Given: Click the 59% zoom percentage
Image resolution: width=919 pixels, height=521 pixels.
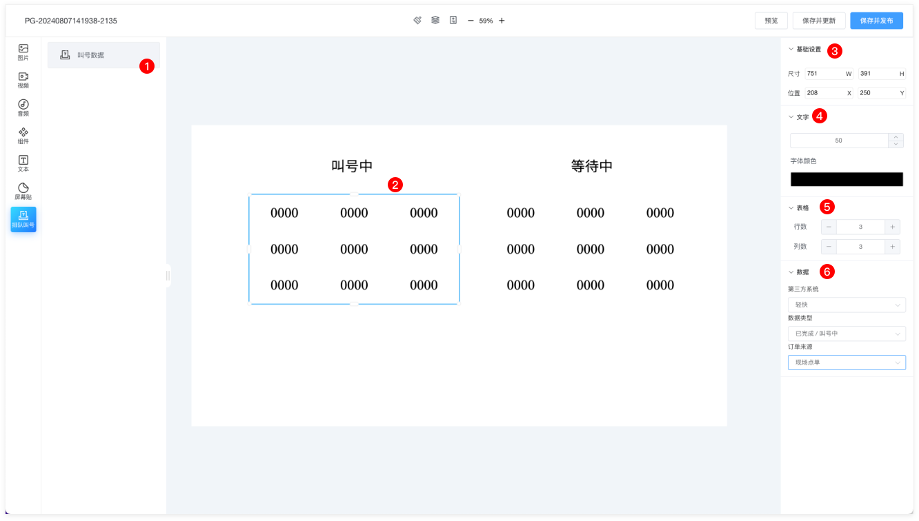Looking at the screenshot, I should pyautogui.click(x=486, y=21).
